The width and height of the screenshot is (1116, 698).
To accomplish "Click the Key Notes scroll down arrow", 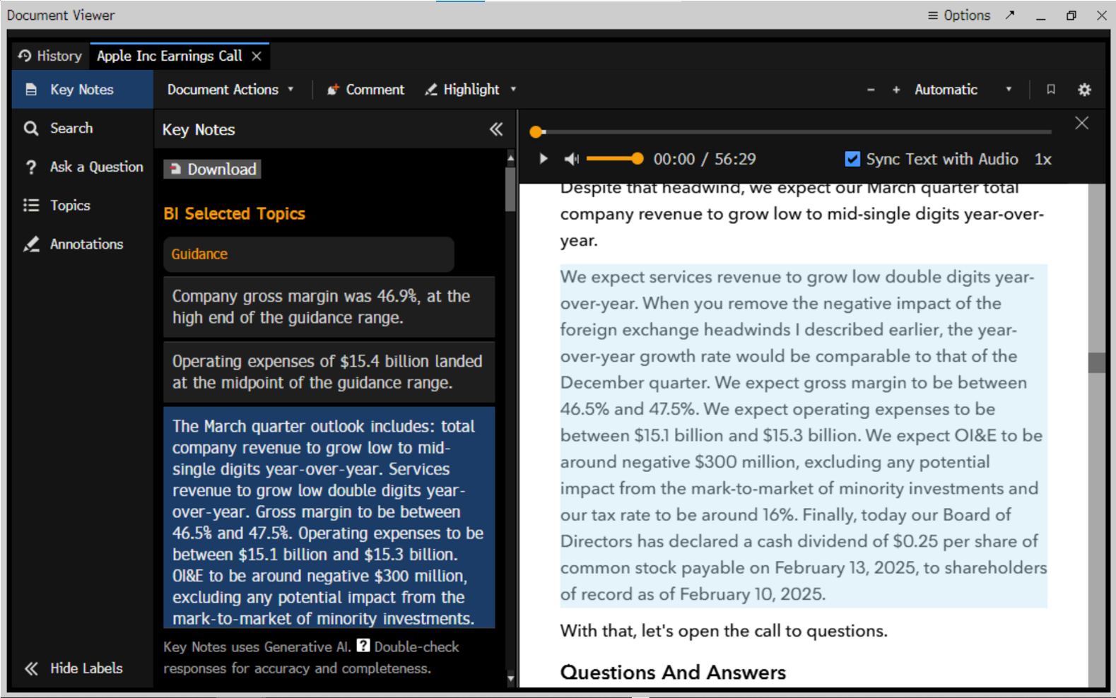I will (x=510, y=679).
